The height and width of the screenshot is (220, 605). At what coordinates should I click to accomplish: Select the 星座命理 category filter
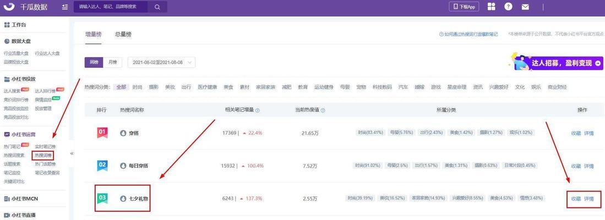point(457,87)
